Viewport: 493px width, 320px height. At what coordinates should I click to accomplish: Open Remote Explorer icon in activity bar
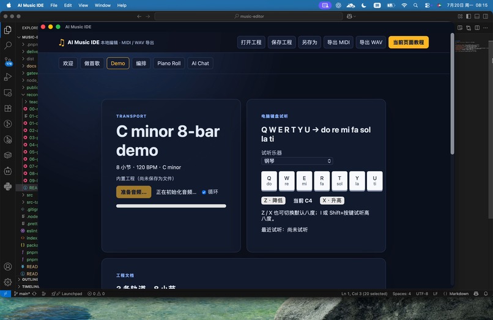[x=8, y=93]
